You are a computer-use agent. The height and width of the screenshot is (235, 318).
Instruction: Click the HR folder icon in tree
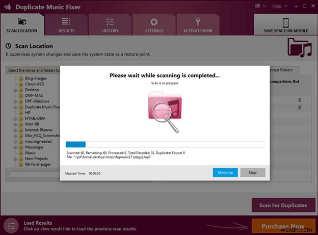tap(21, 113)
